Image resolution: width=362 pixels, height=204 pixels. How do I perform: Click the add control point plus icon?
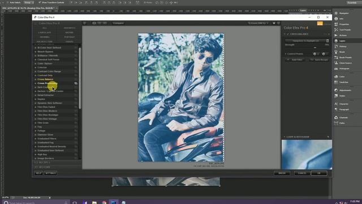pos(314,54)
